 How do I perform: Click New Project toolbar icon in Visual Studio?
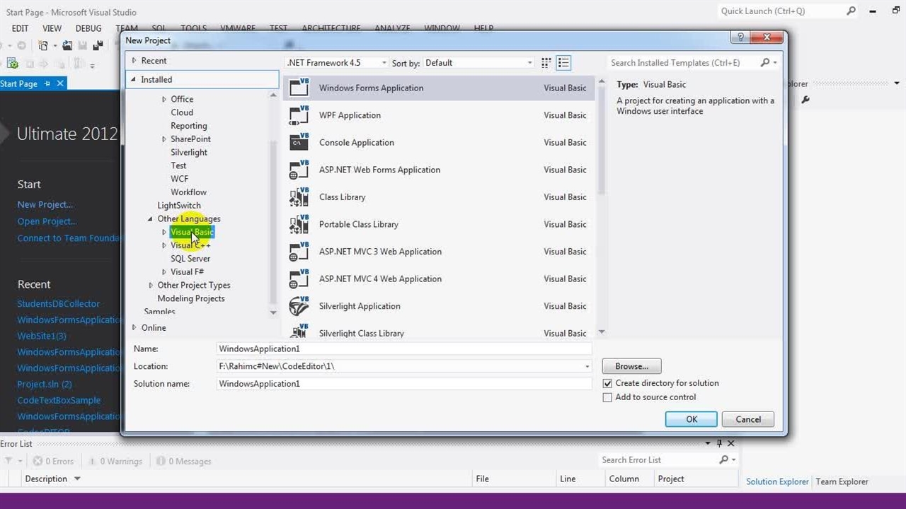point(44,45)
